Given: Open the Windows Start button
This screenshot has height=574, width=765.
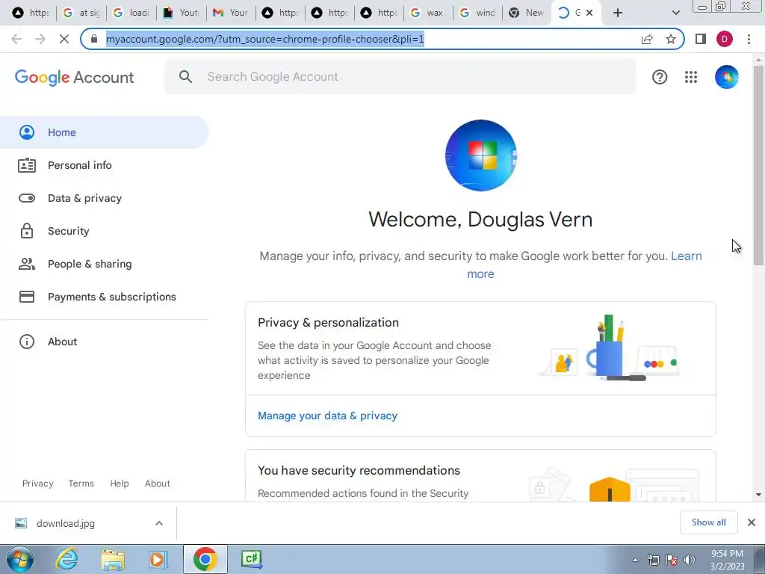Looking at the screenshot, I should pyautogui.click(x=19, y=559).
